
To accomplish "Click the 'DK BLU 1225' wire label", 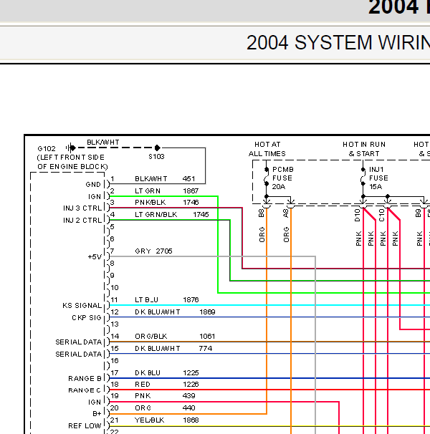I will click(166, 373).
